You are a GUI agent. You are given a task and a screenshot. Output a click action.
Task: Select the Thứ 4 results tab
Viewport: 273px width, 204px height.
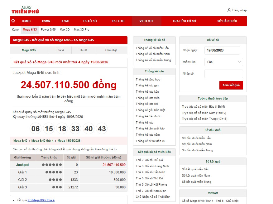tap(60, 50)
